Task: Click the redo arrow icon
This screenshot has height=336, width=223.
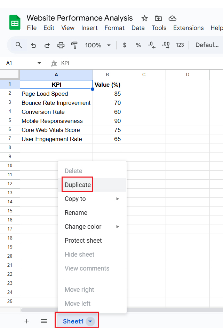Action: [x=47, y=45]
